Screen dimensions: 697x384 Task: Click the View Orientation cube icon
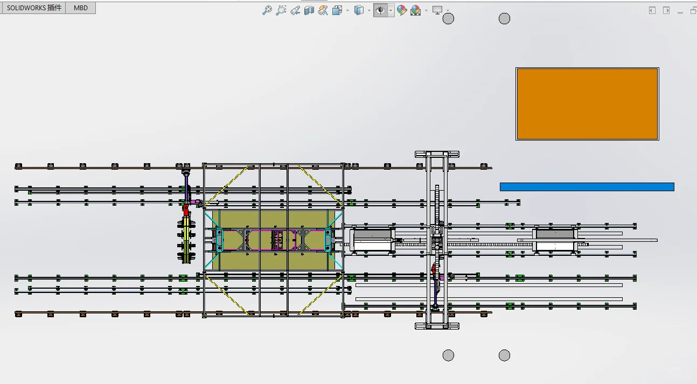(x=338, y=10)
